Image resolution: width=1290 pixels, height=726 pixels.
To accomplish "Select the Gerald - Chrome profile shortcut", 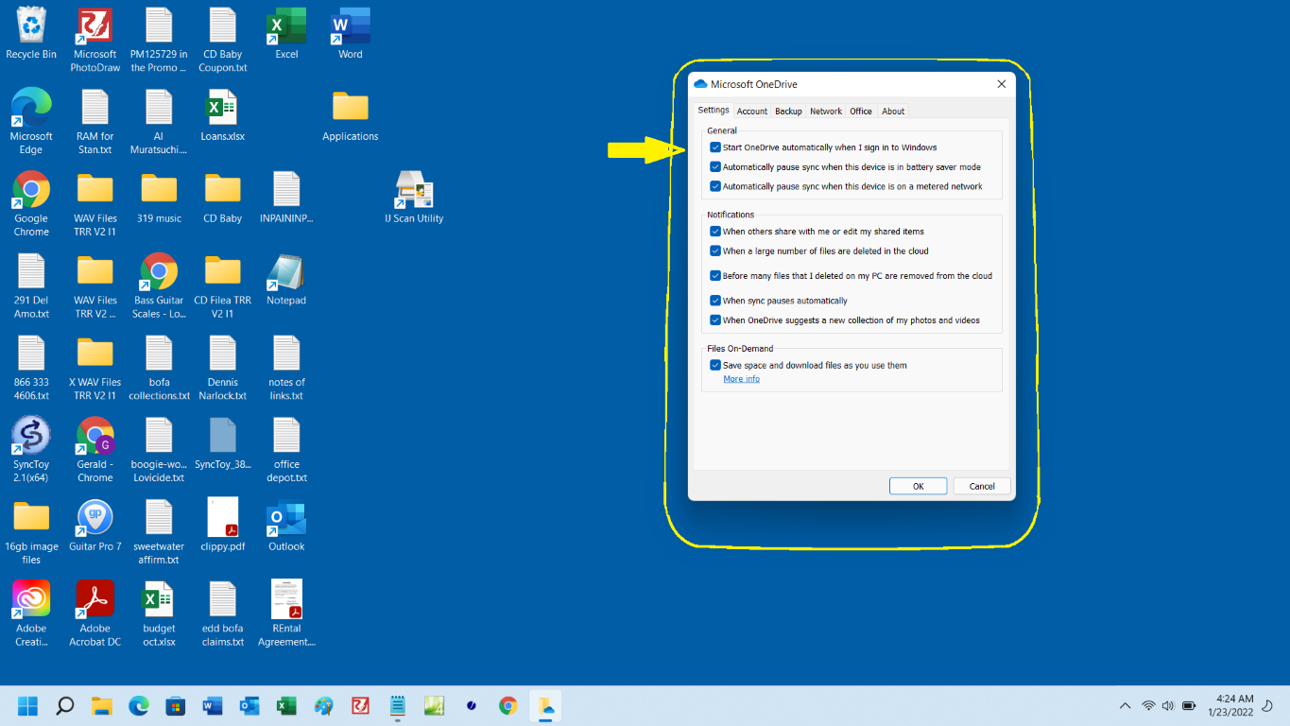I will click(95, 450).
